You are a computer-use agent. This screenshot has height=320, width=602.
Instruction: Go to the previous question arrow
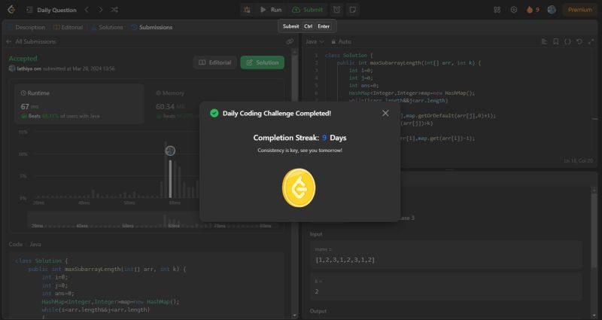point(86,10)
